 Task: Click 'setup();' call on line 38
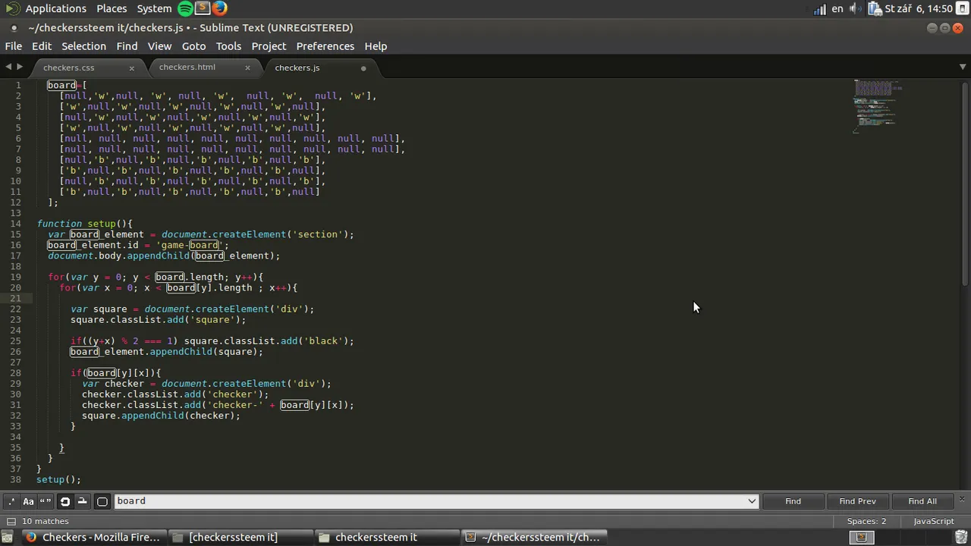[58, 479]
